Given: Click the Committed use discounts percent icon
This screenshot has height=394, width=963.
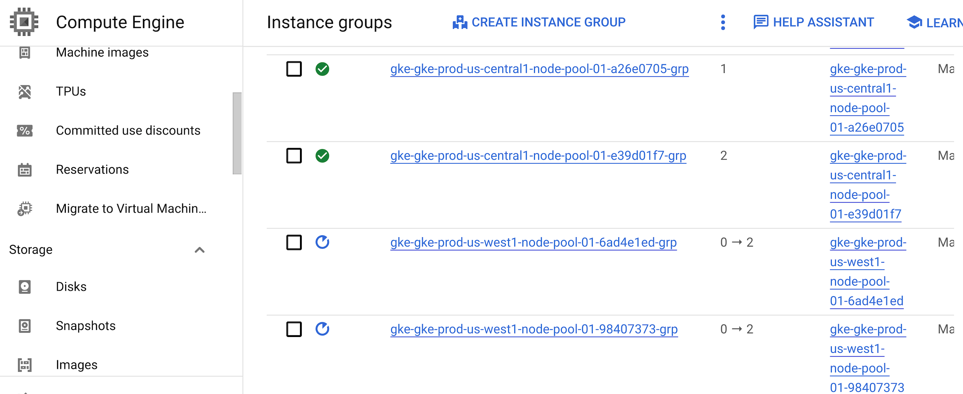Looking at the screenshot, I should [x=24, y=131].
